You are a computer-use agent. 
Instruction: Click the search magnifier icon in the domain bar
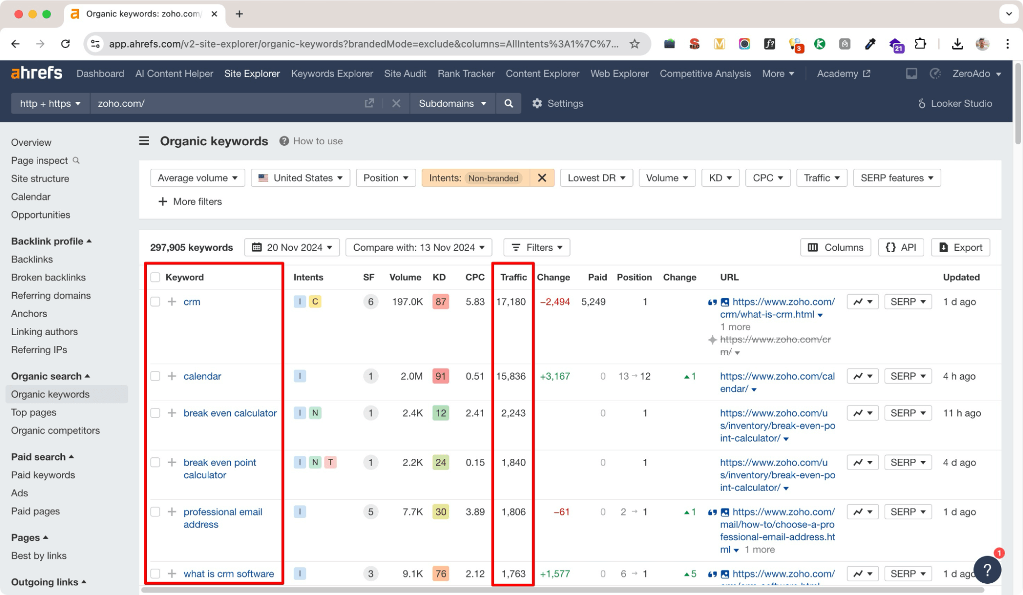[x=508, y=103]
